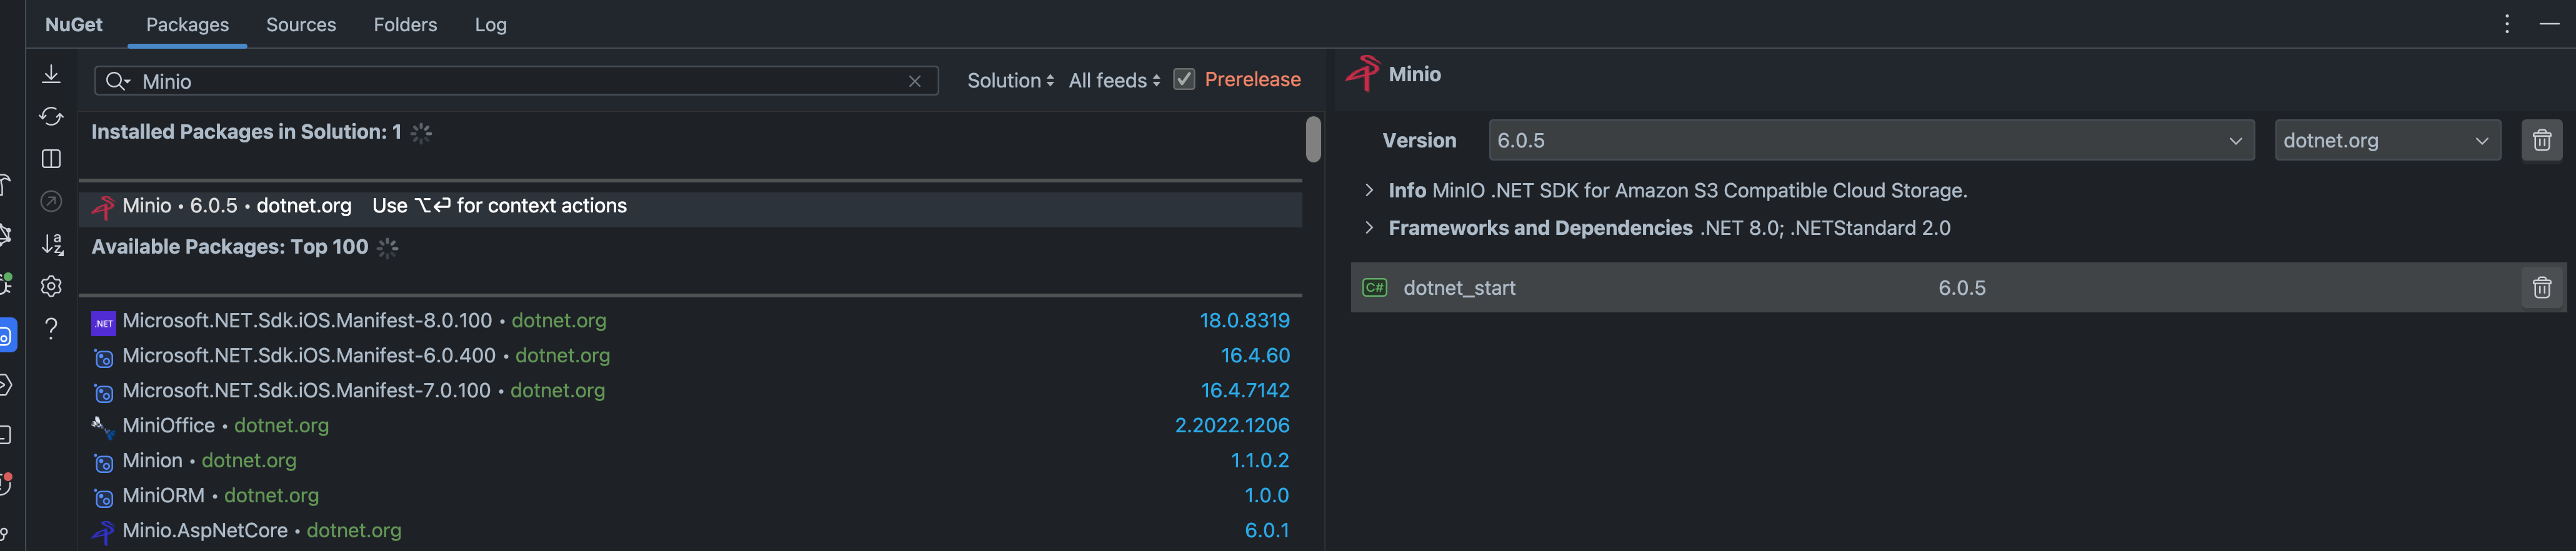
Task: Click the Minio search input field
Action: pyautogui.click(x=516, y=81)
